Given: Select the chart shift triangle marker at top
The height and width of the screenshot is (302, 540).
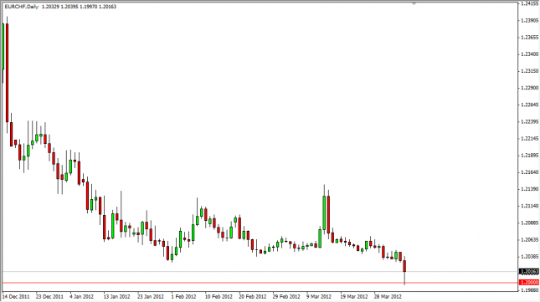Looking at the screenshot, I should coord(414,3).
